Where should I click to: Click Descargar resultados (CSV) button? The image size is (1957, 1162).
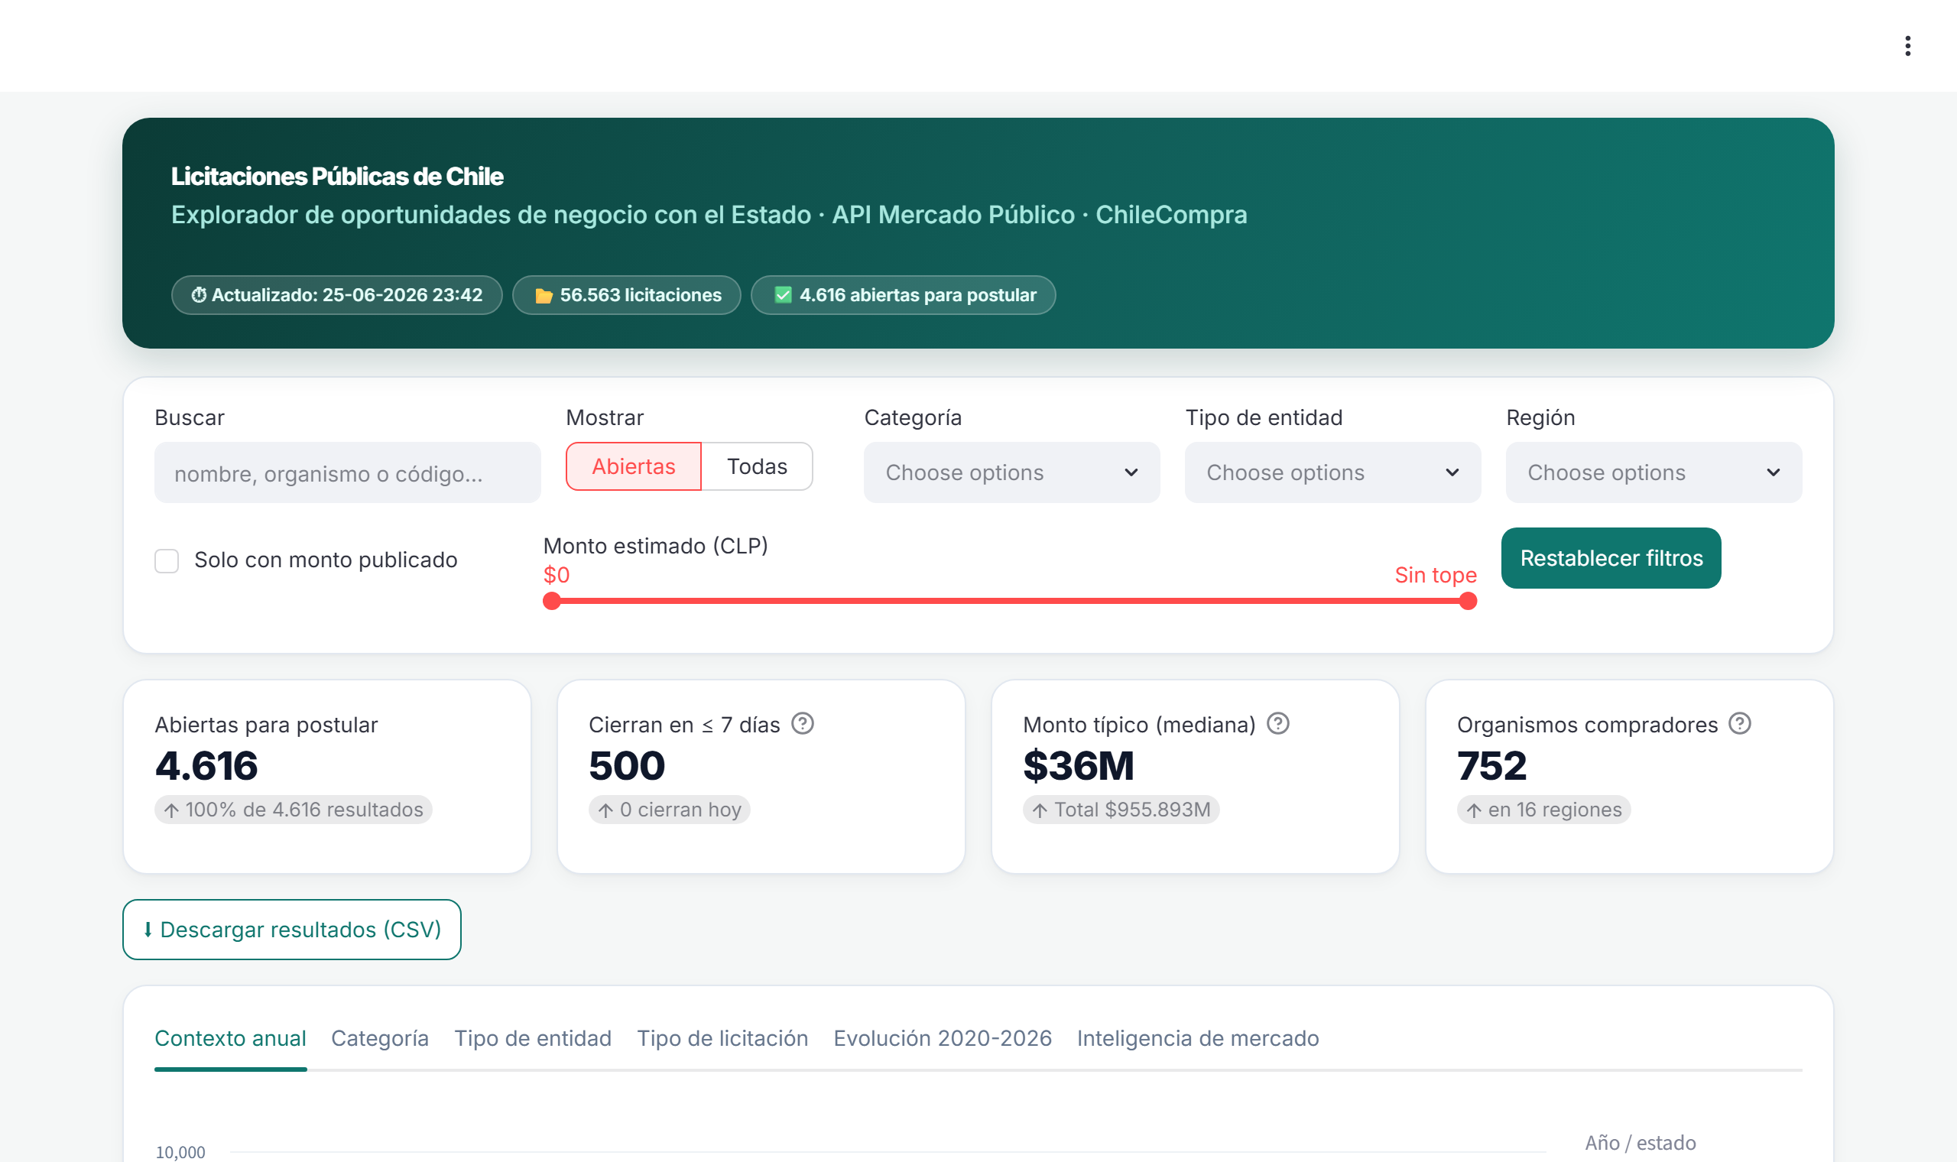tap(292, 930)
